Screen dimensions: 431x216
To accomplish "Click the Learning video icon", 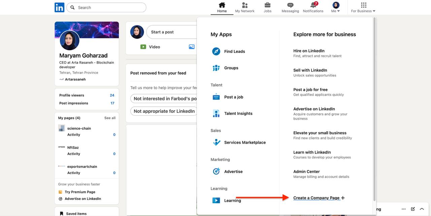I will [216, 201].
